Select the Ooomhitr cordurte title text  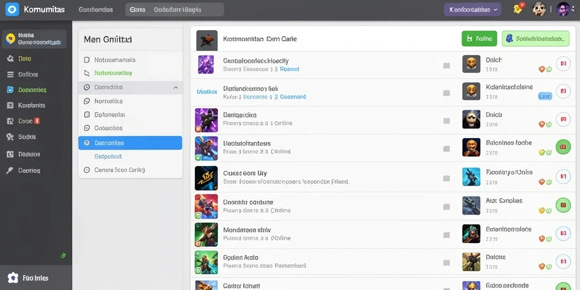pyautogui.click(x=248, y=202)
